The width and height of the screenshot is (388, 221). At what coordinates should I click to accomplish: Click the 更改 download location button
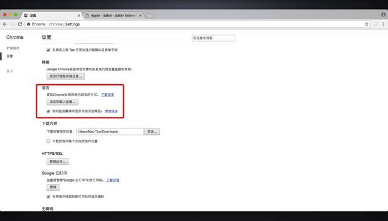pyautogui.click(x=152, y=131)
